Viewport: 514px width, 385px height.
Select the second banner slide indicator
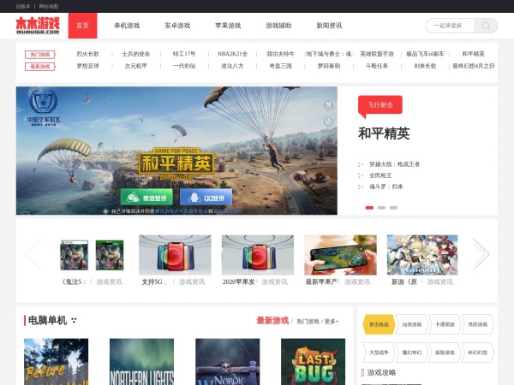381,208
